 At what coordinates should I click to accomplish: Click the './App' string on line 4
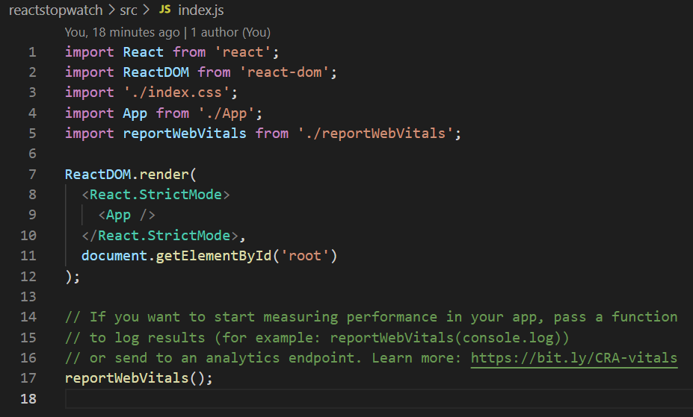tap(227, 113)
